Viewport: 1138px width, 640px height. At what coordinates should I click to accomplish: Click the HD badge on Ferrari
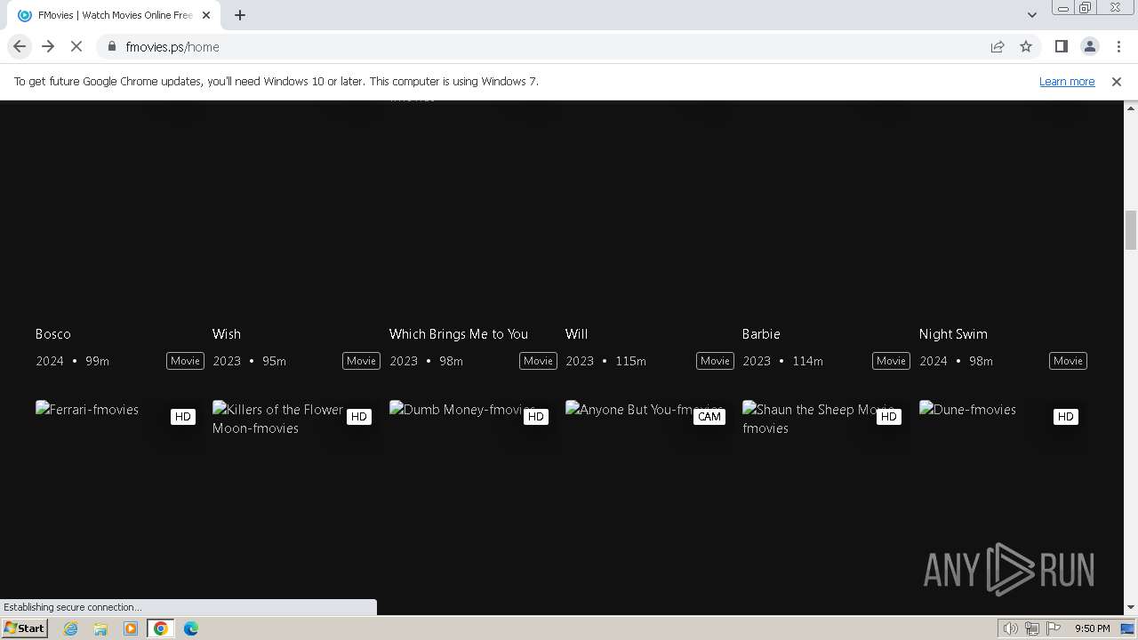tap(182, 417)
